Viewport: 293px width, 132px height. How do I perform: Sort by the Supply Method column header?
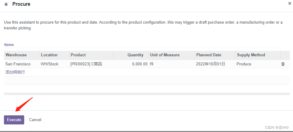tap(258, 55)
